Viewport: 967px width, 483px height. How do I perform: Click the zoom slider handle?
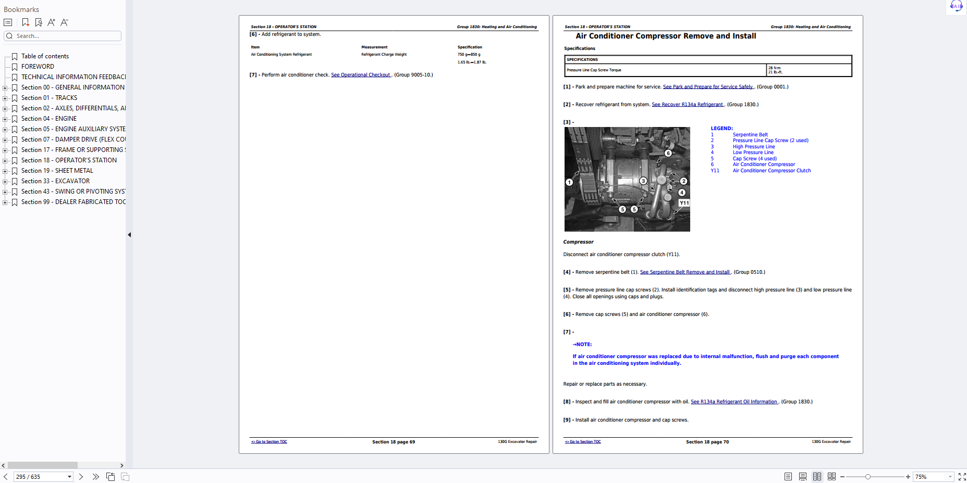pos(868,477)
